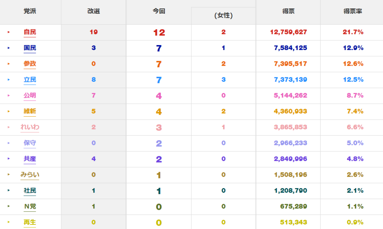Open the 共産 party link

(x=30, y=159)
